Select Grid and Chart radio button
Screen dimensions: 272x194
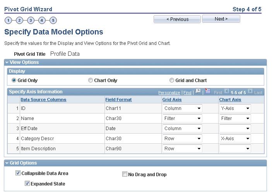[171, 80]
